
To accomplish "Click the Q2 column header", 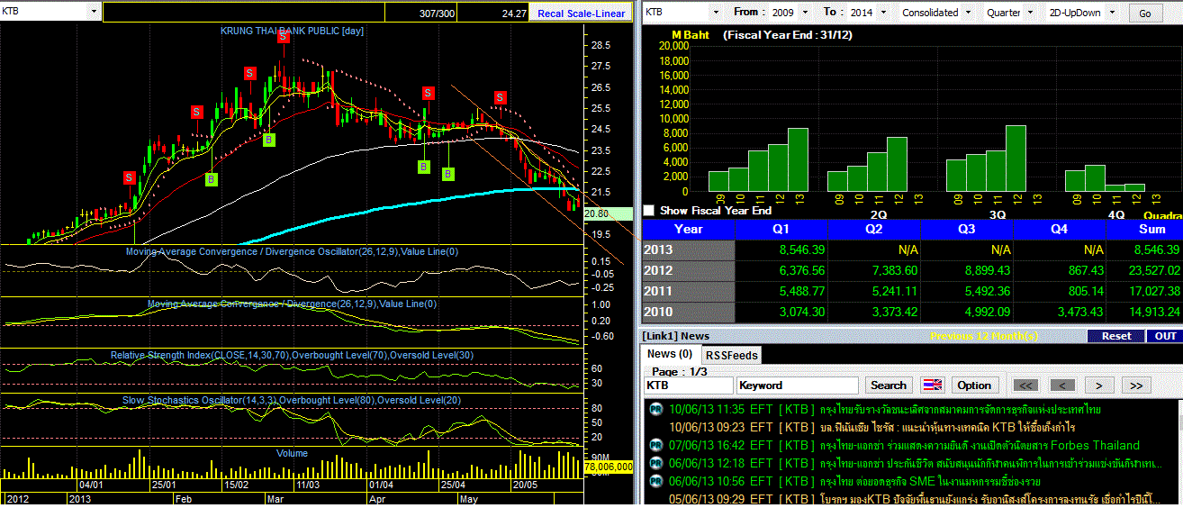I will pos(876,229).
